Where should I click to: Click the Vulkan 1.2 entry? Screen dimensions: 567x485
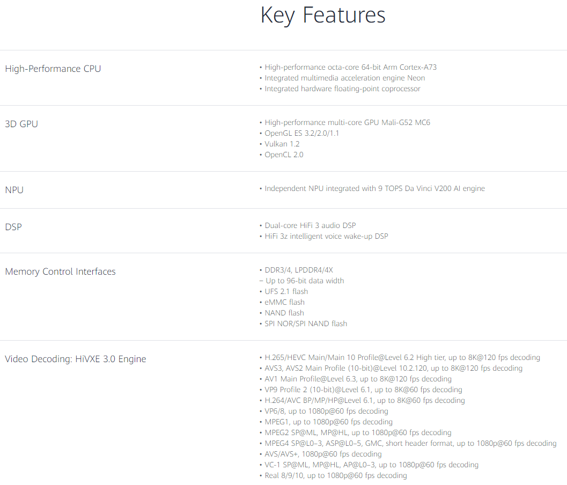click(x=282, y=144)
